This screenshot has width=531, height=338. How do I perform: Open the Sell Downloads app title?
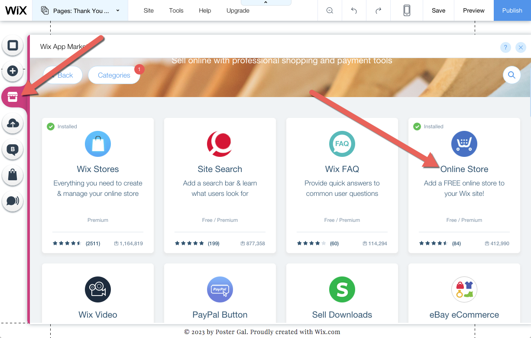pos(342,315)
